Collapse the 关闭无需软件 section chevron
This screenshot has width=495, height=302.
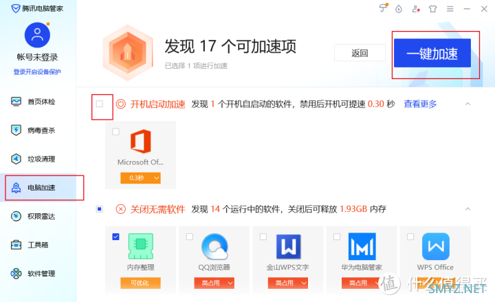468,209
